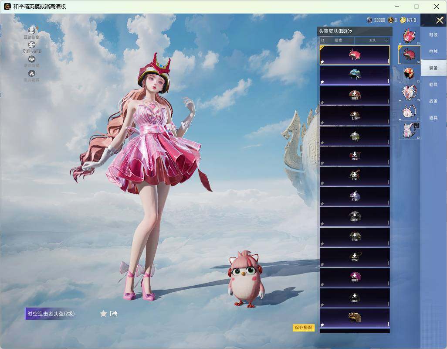
Task: Minimize the 和平精英模拟器 window
Action: 397,6
